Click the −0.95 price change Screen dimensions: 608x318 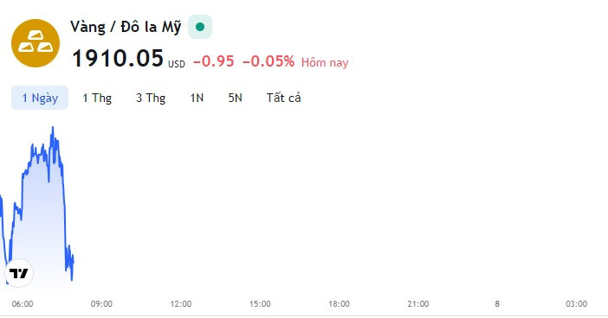214,61
